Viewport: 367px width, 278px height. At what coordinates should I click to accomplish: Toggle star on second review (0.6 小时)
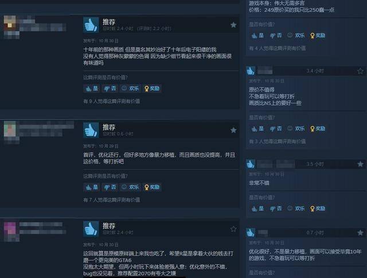point(233,130)
